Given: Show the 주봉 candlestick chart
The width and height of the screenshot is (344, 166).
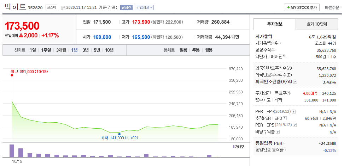Looking at the screenshot, I should [196, 50].
